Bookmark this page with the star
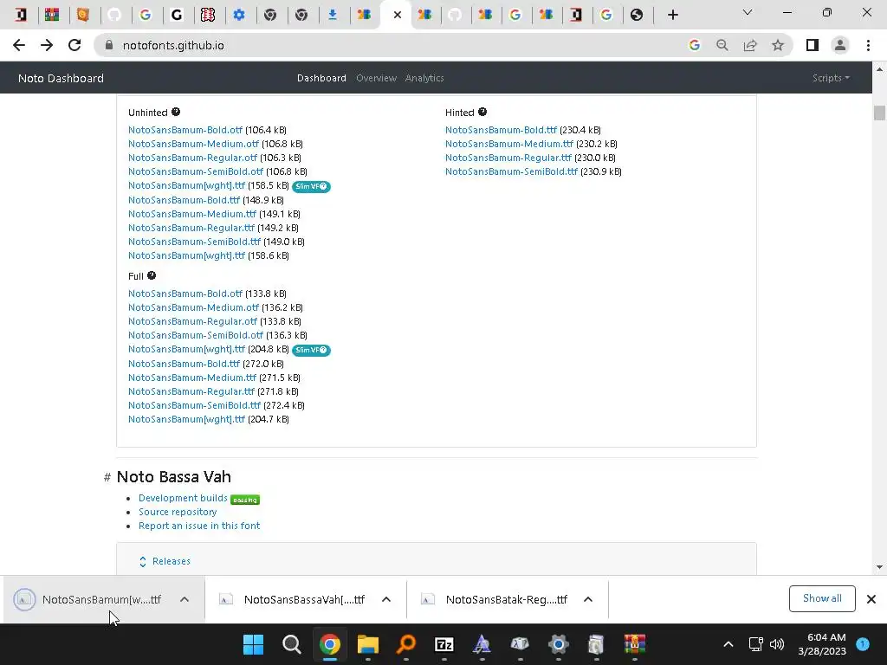The image size is (887, 665). tap(778, 45)
